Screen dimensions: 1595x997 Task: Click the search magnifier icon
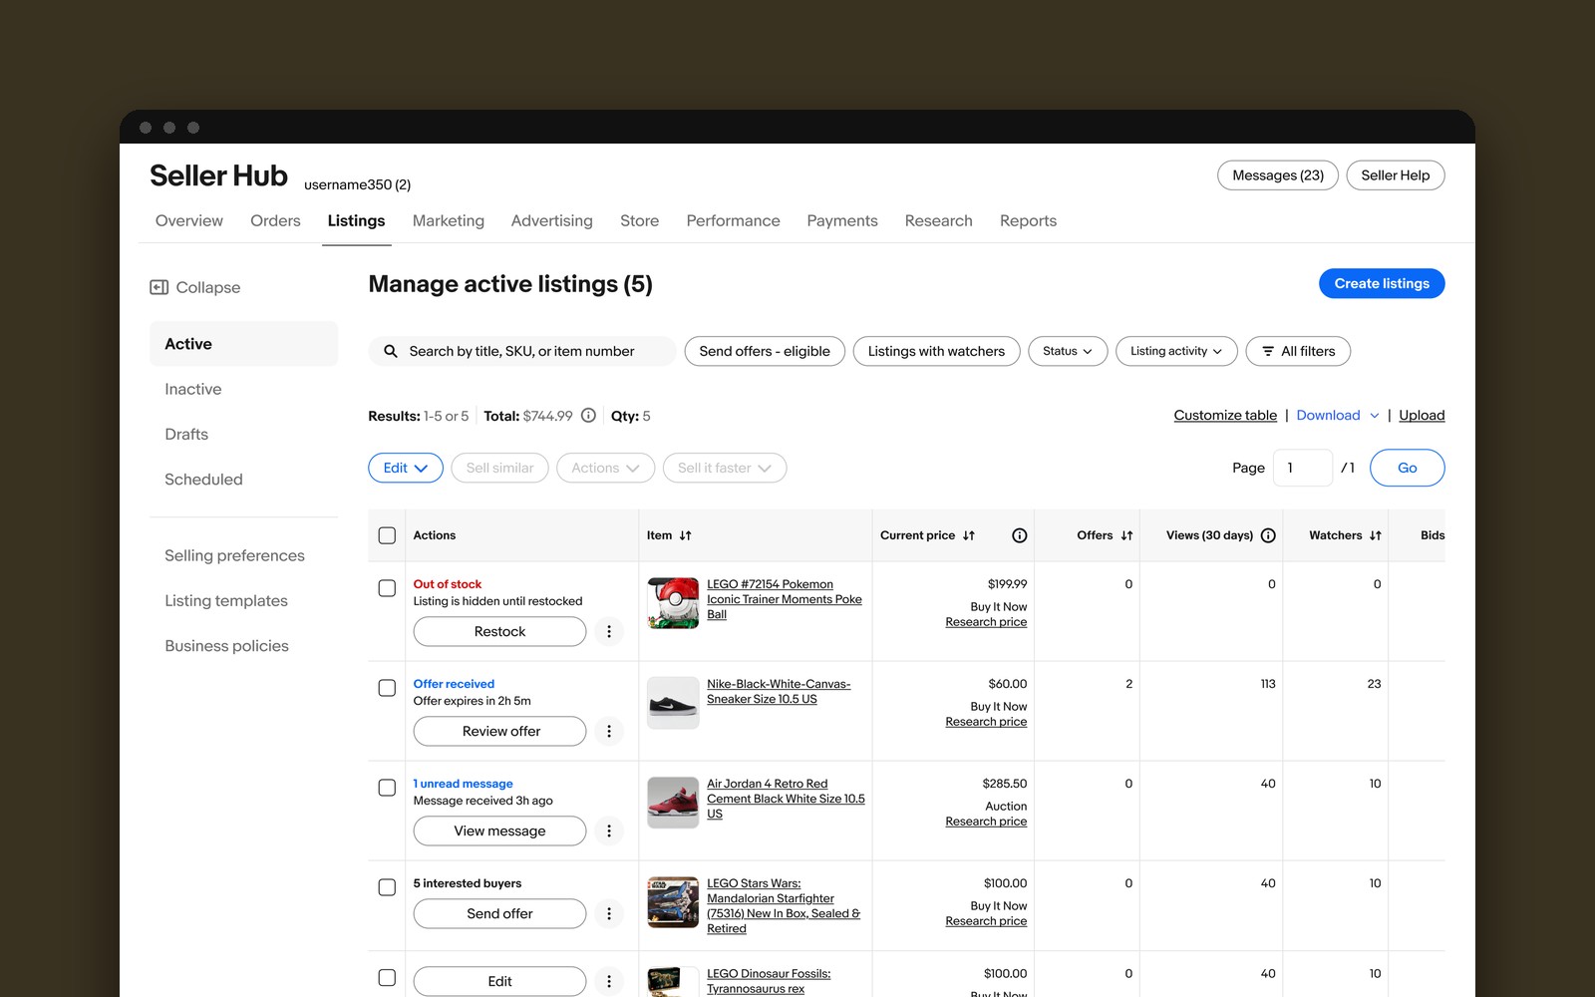click(391, 351)
